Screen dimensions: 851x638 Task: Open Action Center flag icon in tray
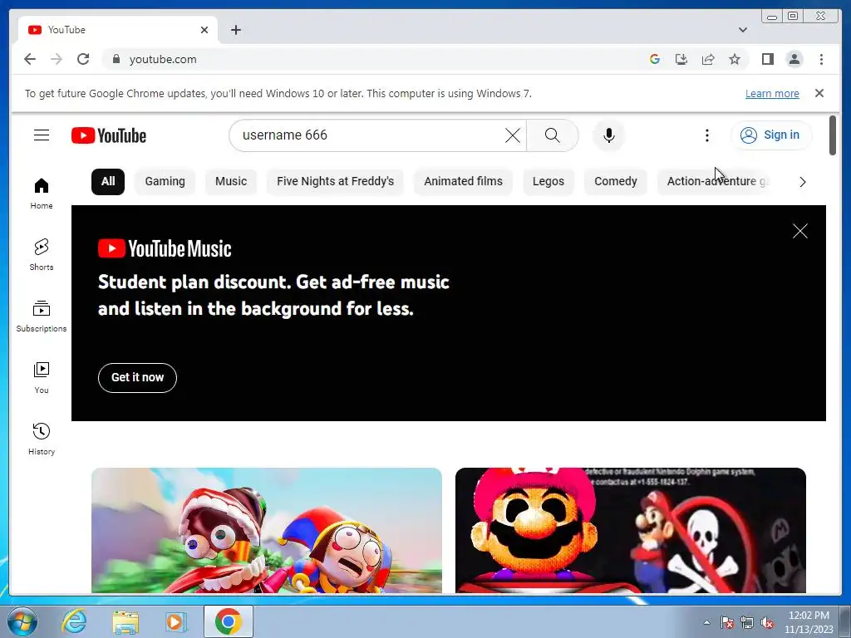point(727,623)
